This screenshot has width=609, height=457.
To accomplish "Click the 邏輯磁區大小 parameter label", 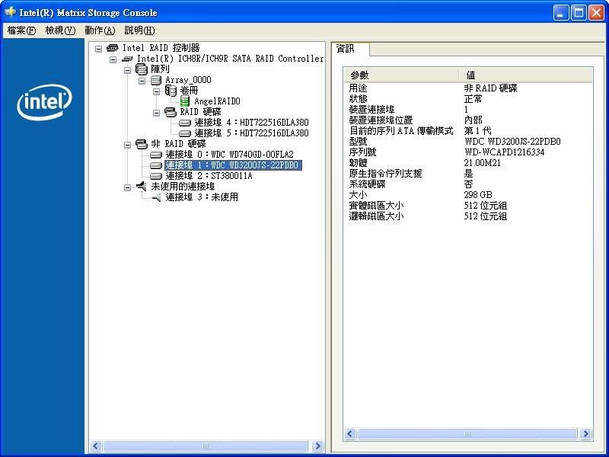I will pyautogui.click(x=376, y=216).
